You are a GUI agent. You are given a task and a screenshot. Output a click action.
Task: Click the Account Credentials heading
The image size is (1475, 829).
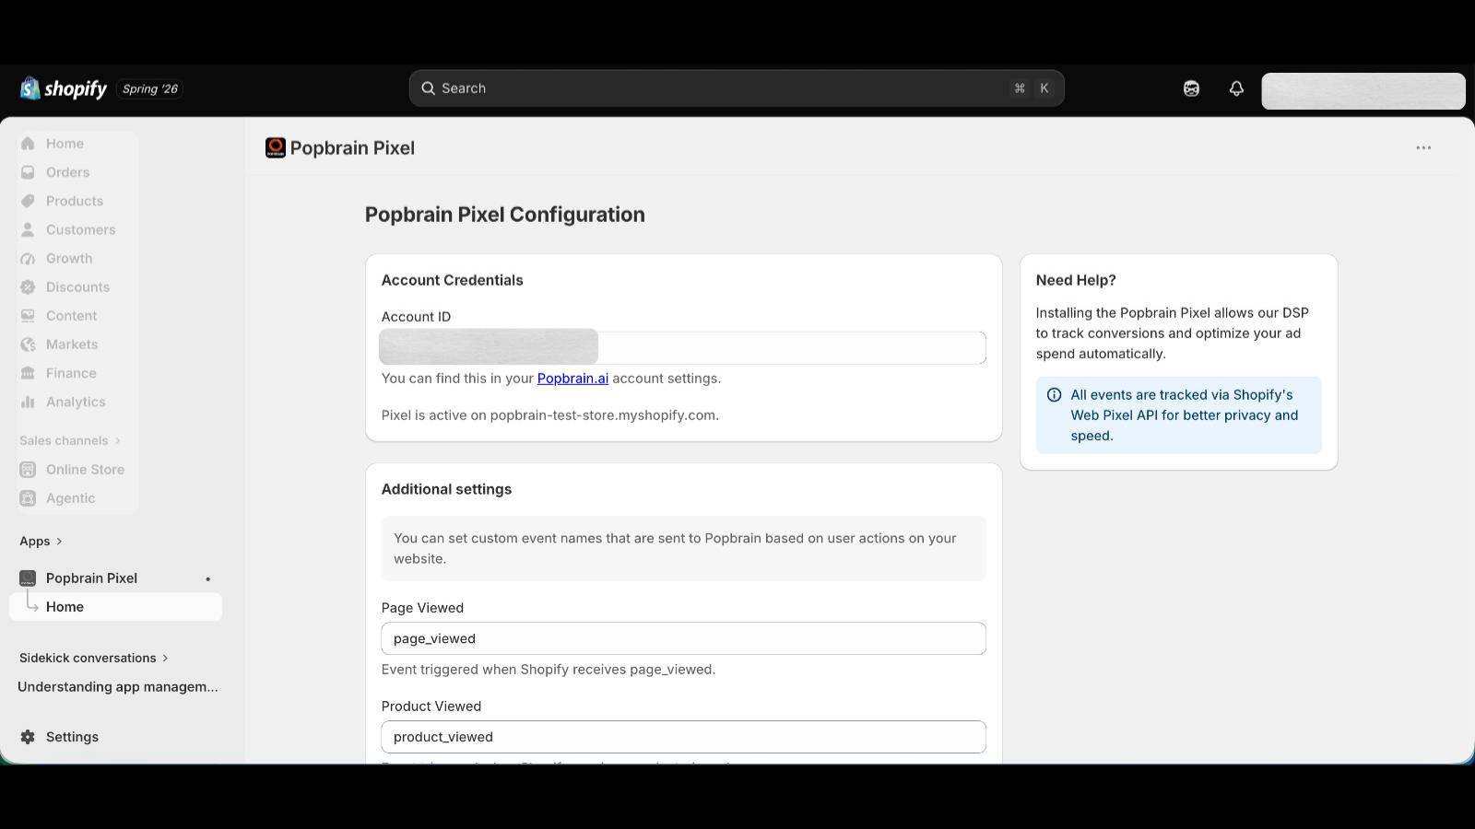pyautogui.click(x=452, y=280)
